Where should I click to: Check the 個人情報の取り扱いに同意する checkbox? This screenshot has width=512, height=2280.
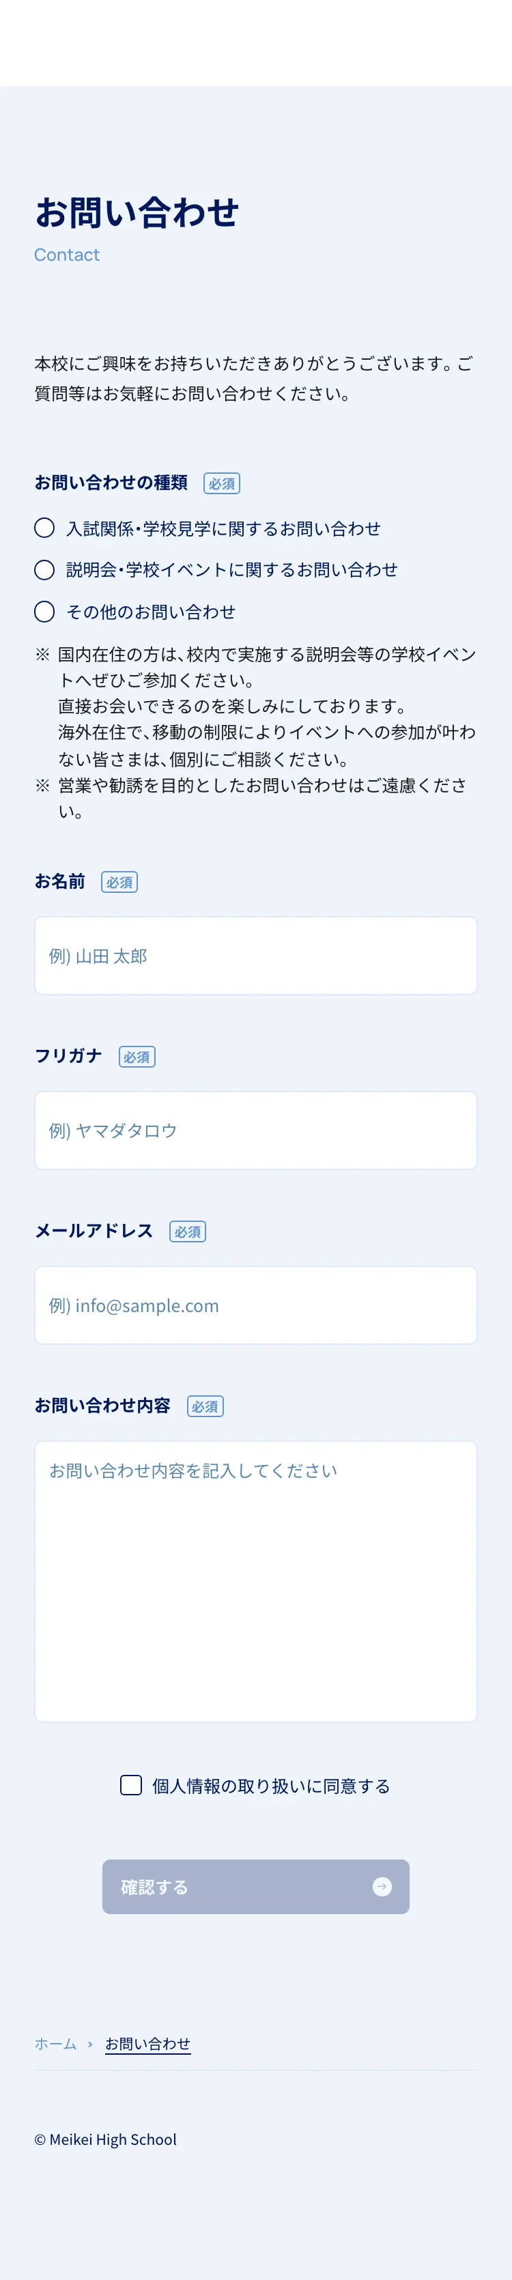pyautogui.click(x=131, y=1785)
